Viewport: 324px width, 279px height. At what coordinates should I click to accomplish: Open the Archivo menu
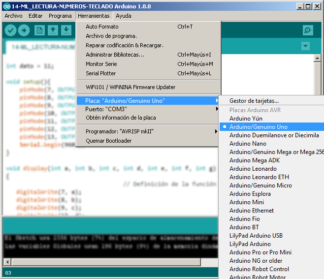click(13, 16)
